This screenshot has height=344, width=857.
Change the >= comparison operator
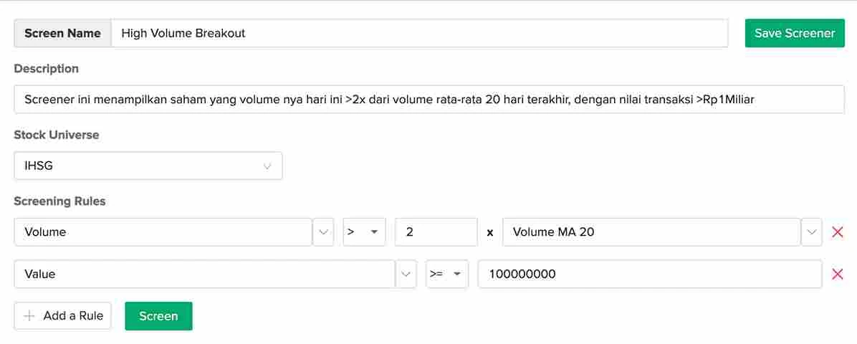tap(446, 274)
